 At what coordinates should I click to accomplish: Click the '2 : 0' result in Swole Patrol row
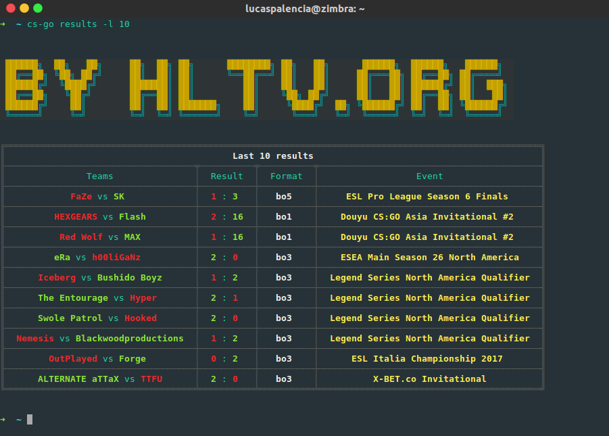click(224, 318)
